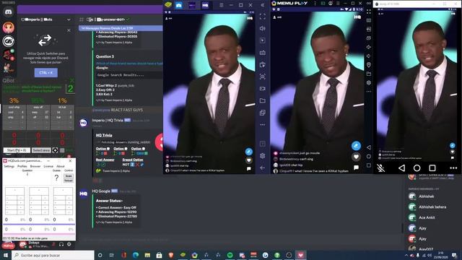This screenshot has height=260, width=462.
Task: Tap Android back button in Andy emulator
Action: coord(401,168)
